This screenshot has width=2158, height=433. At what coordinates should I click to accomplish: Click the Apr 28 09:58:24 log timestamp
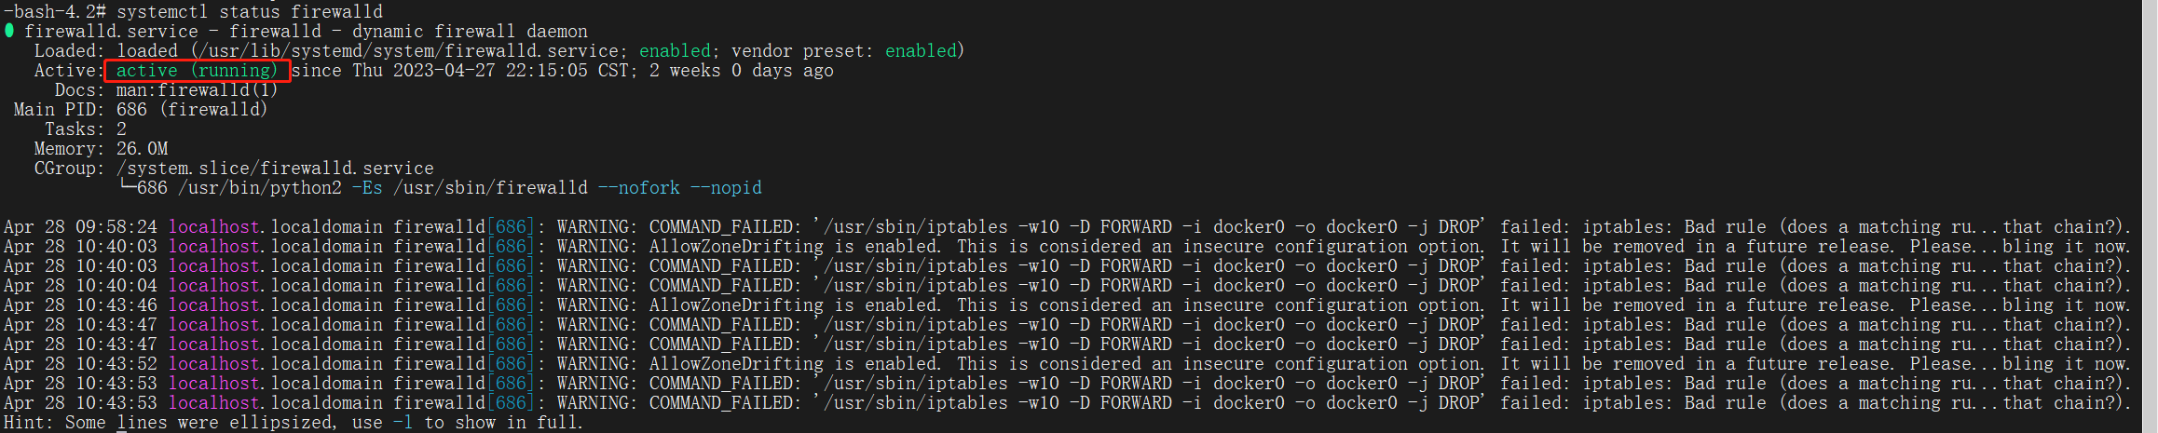pyautogui.click(x=81, y=227)
